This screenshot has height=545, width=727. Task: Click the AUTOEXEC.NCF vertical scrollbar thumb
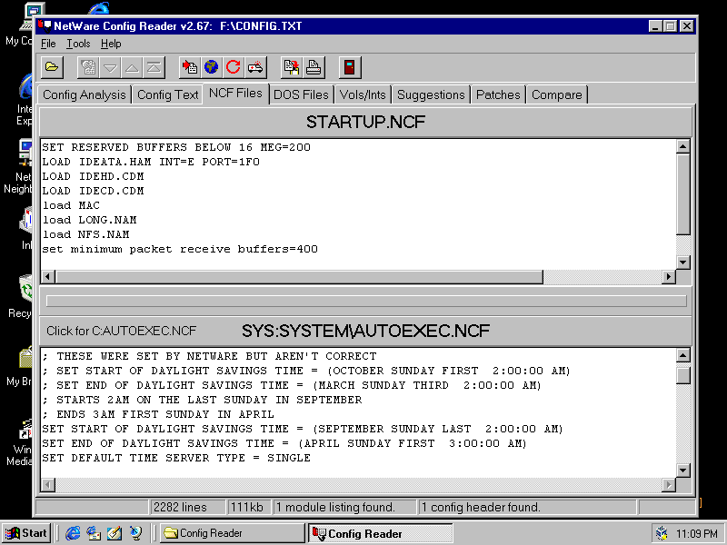pyautogui.click(x=683, y=375)
